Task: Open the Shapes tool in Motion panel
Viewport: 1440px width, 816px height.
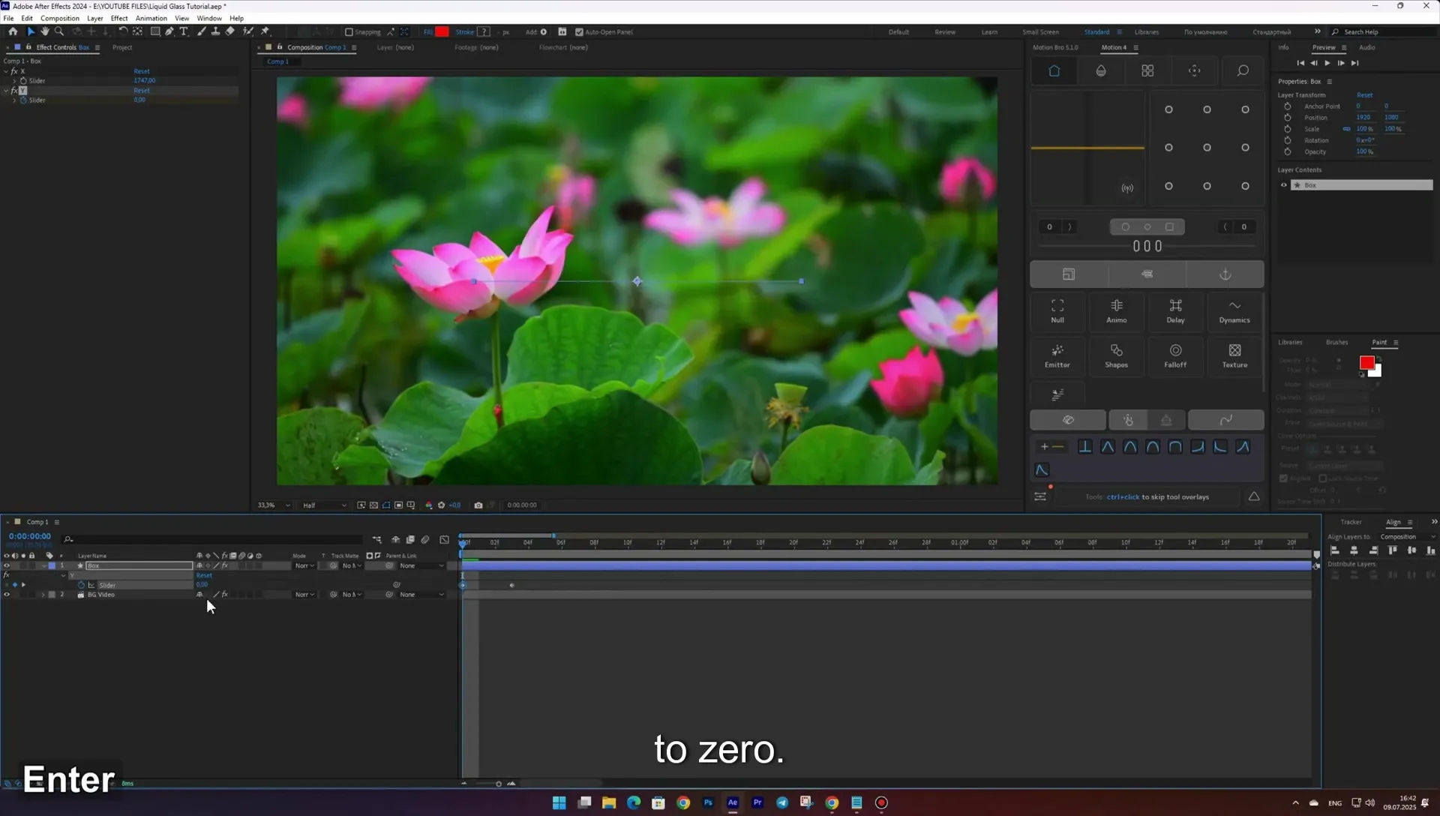Action: point(1117,356)
